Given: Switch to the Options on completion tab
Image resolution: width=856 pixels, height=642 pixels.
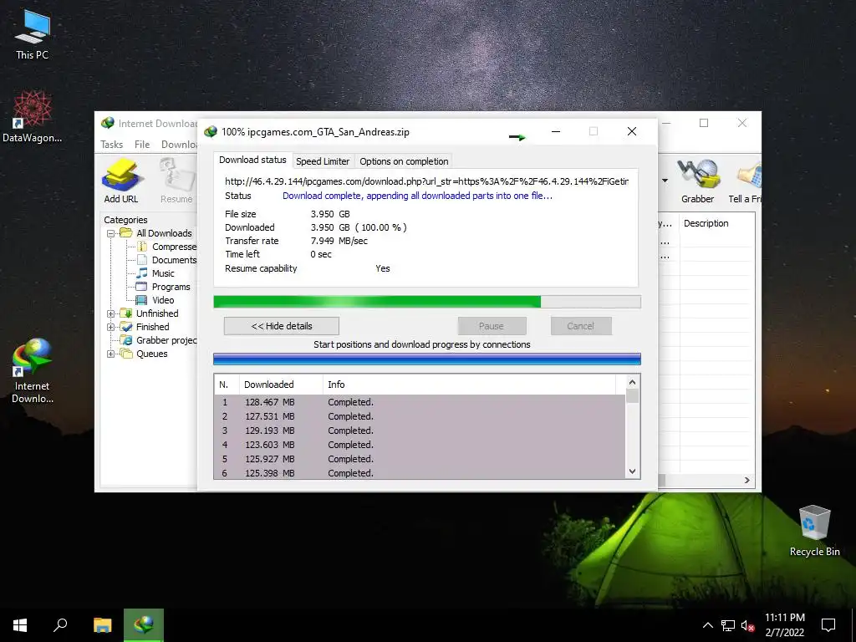Looking at the screenshot, I should [x=404, y=161].
